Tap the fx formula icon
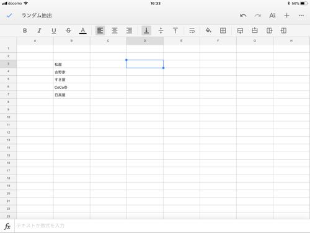Image resolution: width=310 pixels, height=233 pixels. [x=7, y=226]
